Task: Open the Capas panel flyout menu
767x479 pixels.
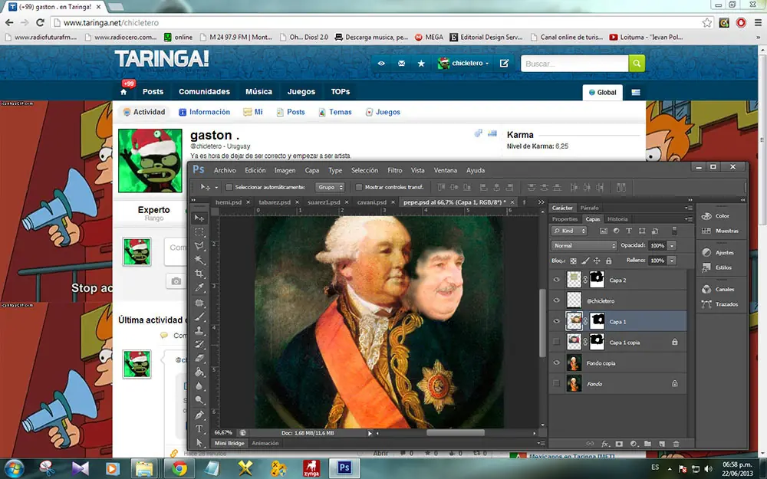Action: [687, 219]
